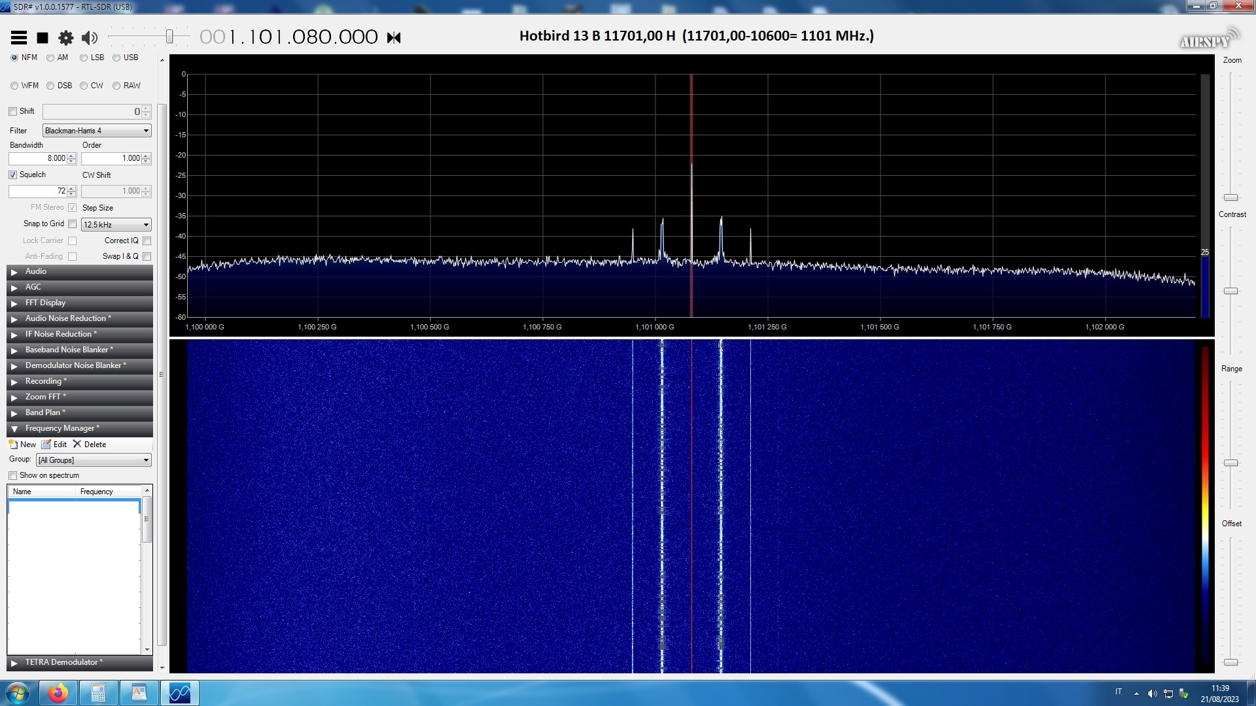The height and width of the screenshot is (706, 1256).
Task: Open the Step Size dropdown
Action: click(116, 225)
